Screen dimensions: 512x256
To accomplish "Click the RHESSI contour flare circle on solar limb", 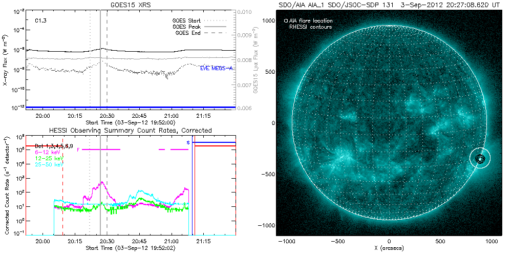I will click(480, 159).
